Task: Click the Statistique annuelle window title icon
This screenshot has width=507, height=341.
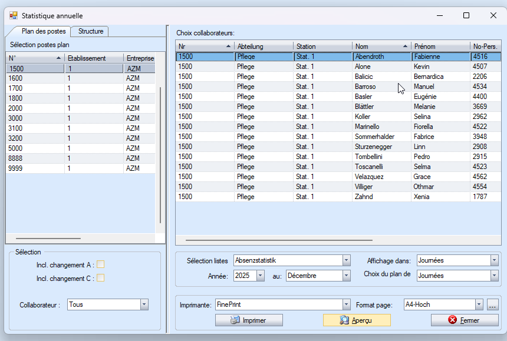Action: [13, 15]
